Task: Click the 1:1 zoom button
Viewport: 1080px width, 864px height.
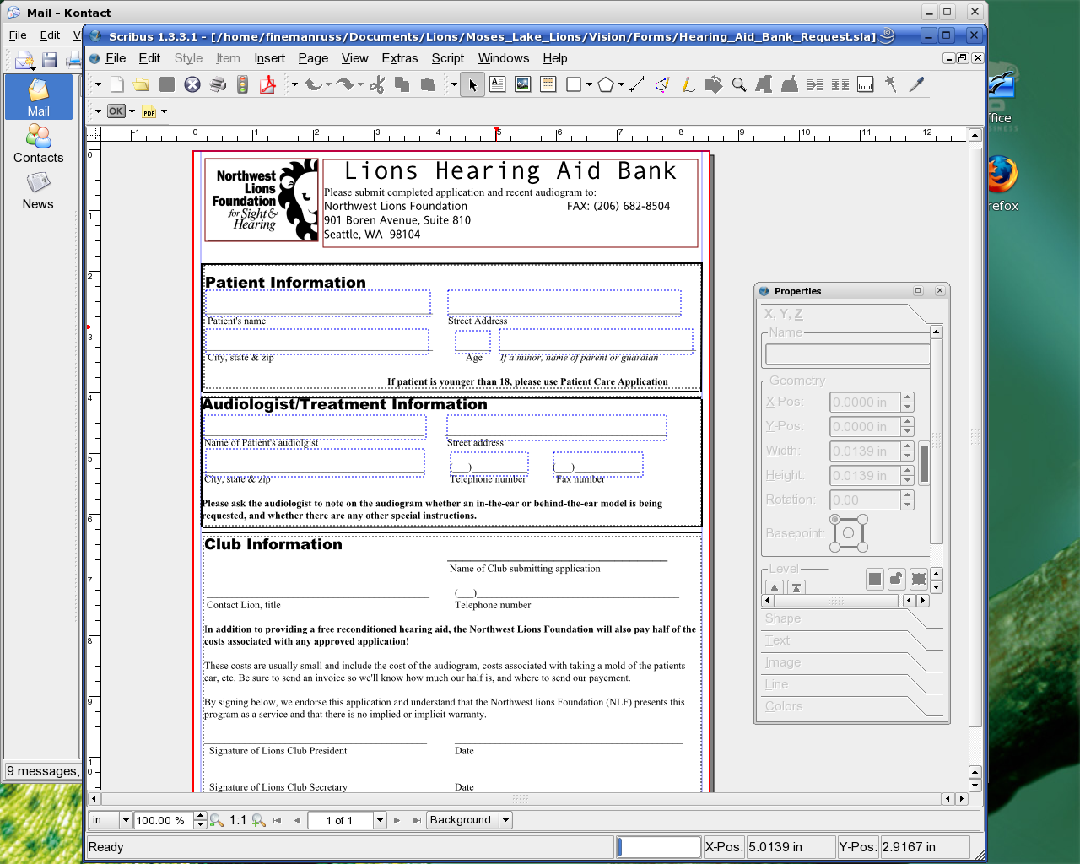Action: coord(238,820)
